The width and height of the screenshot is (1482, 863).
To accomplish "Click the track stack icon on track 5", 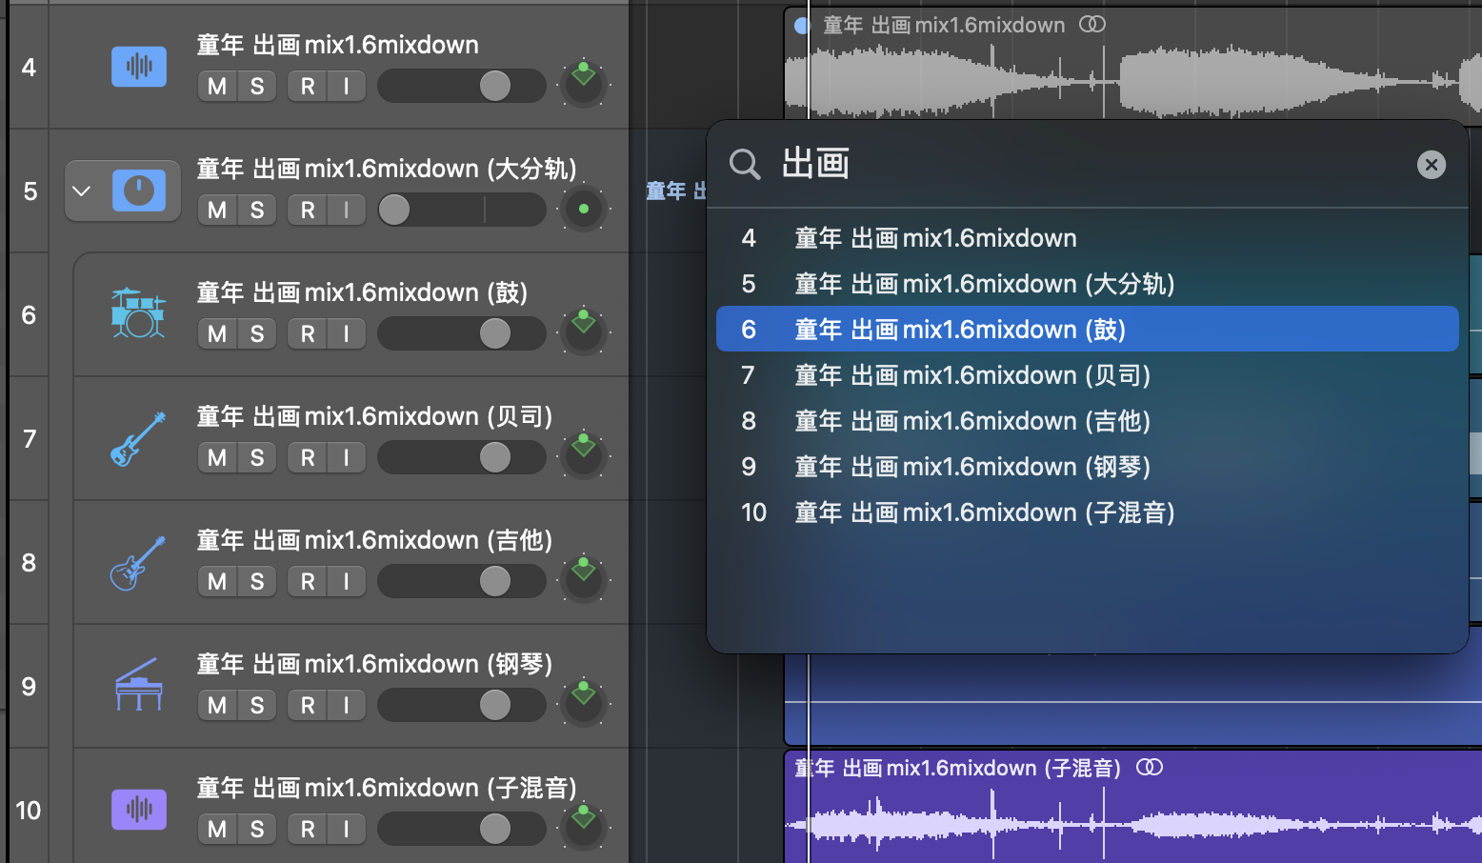I will pos(139,191).
